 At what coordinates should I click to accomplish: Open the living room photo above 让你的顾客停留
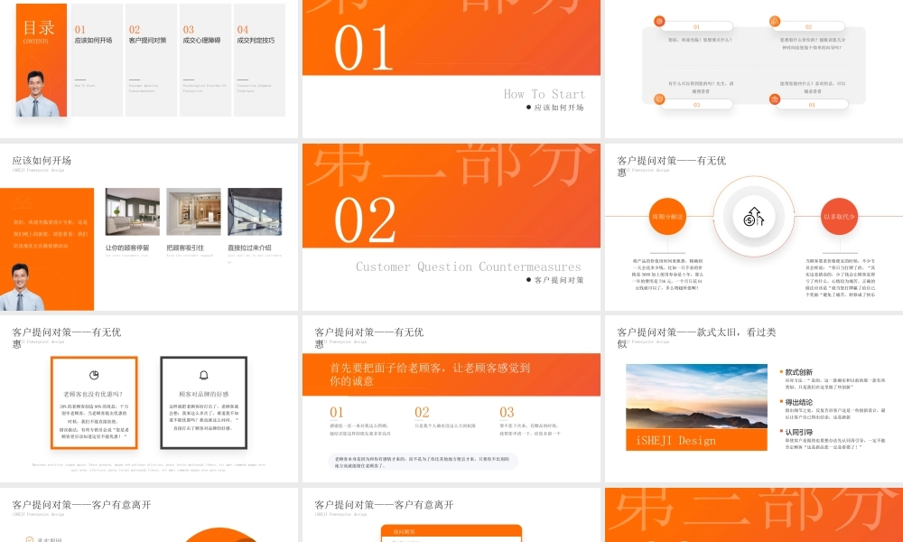click(133, 211)
